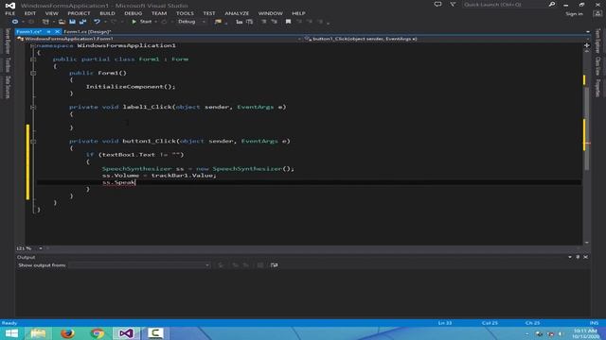Open the Output window position dropdown arrow
Viewport: 606px width, 340px height.
click(x=570, y=257)
